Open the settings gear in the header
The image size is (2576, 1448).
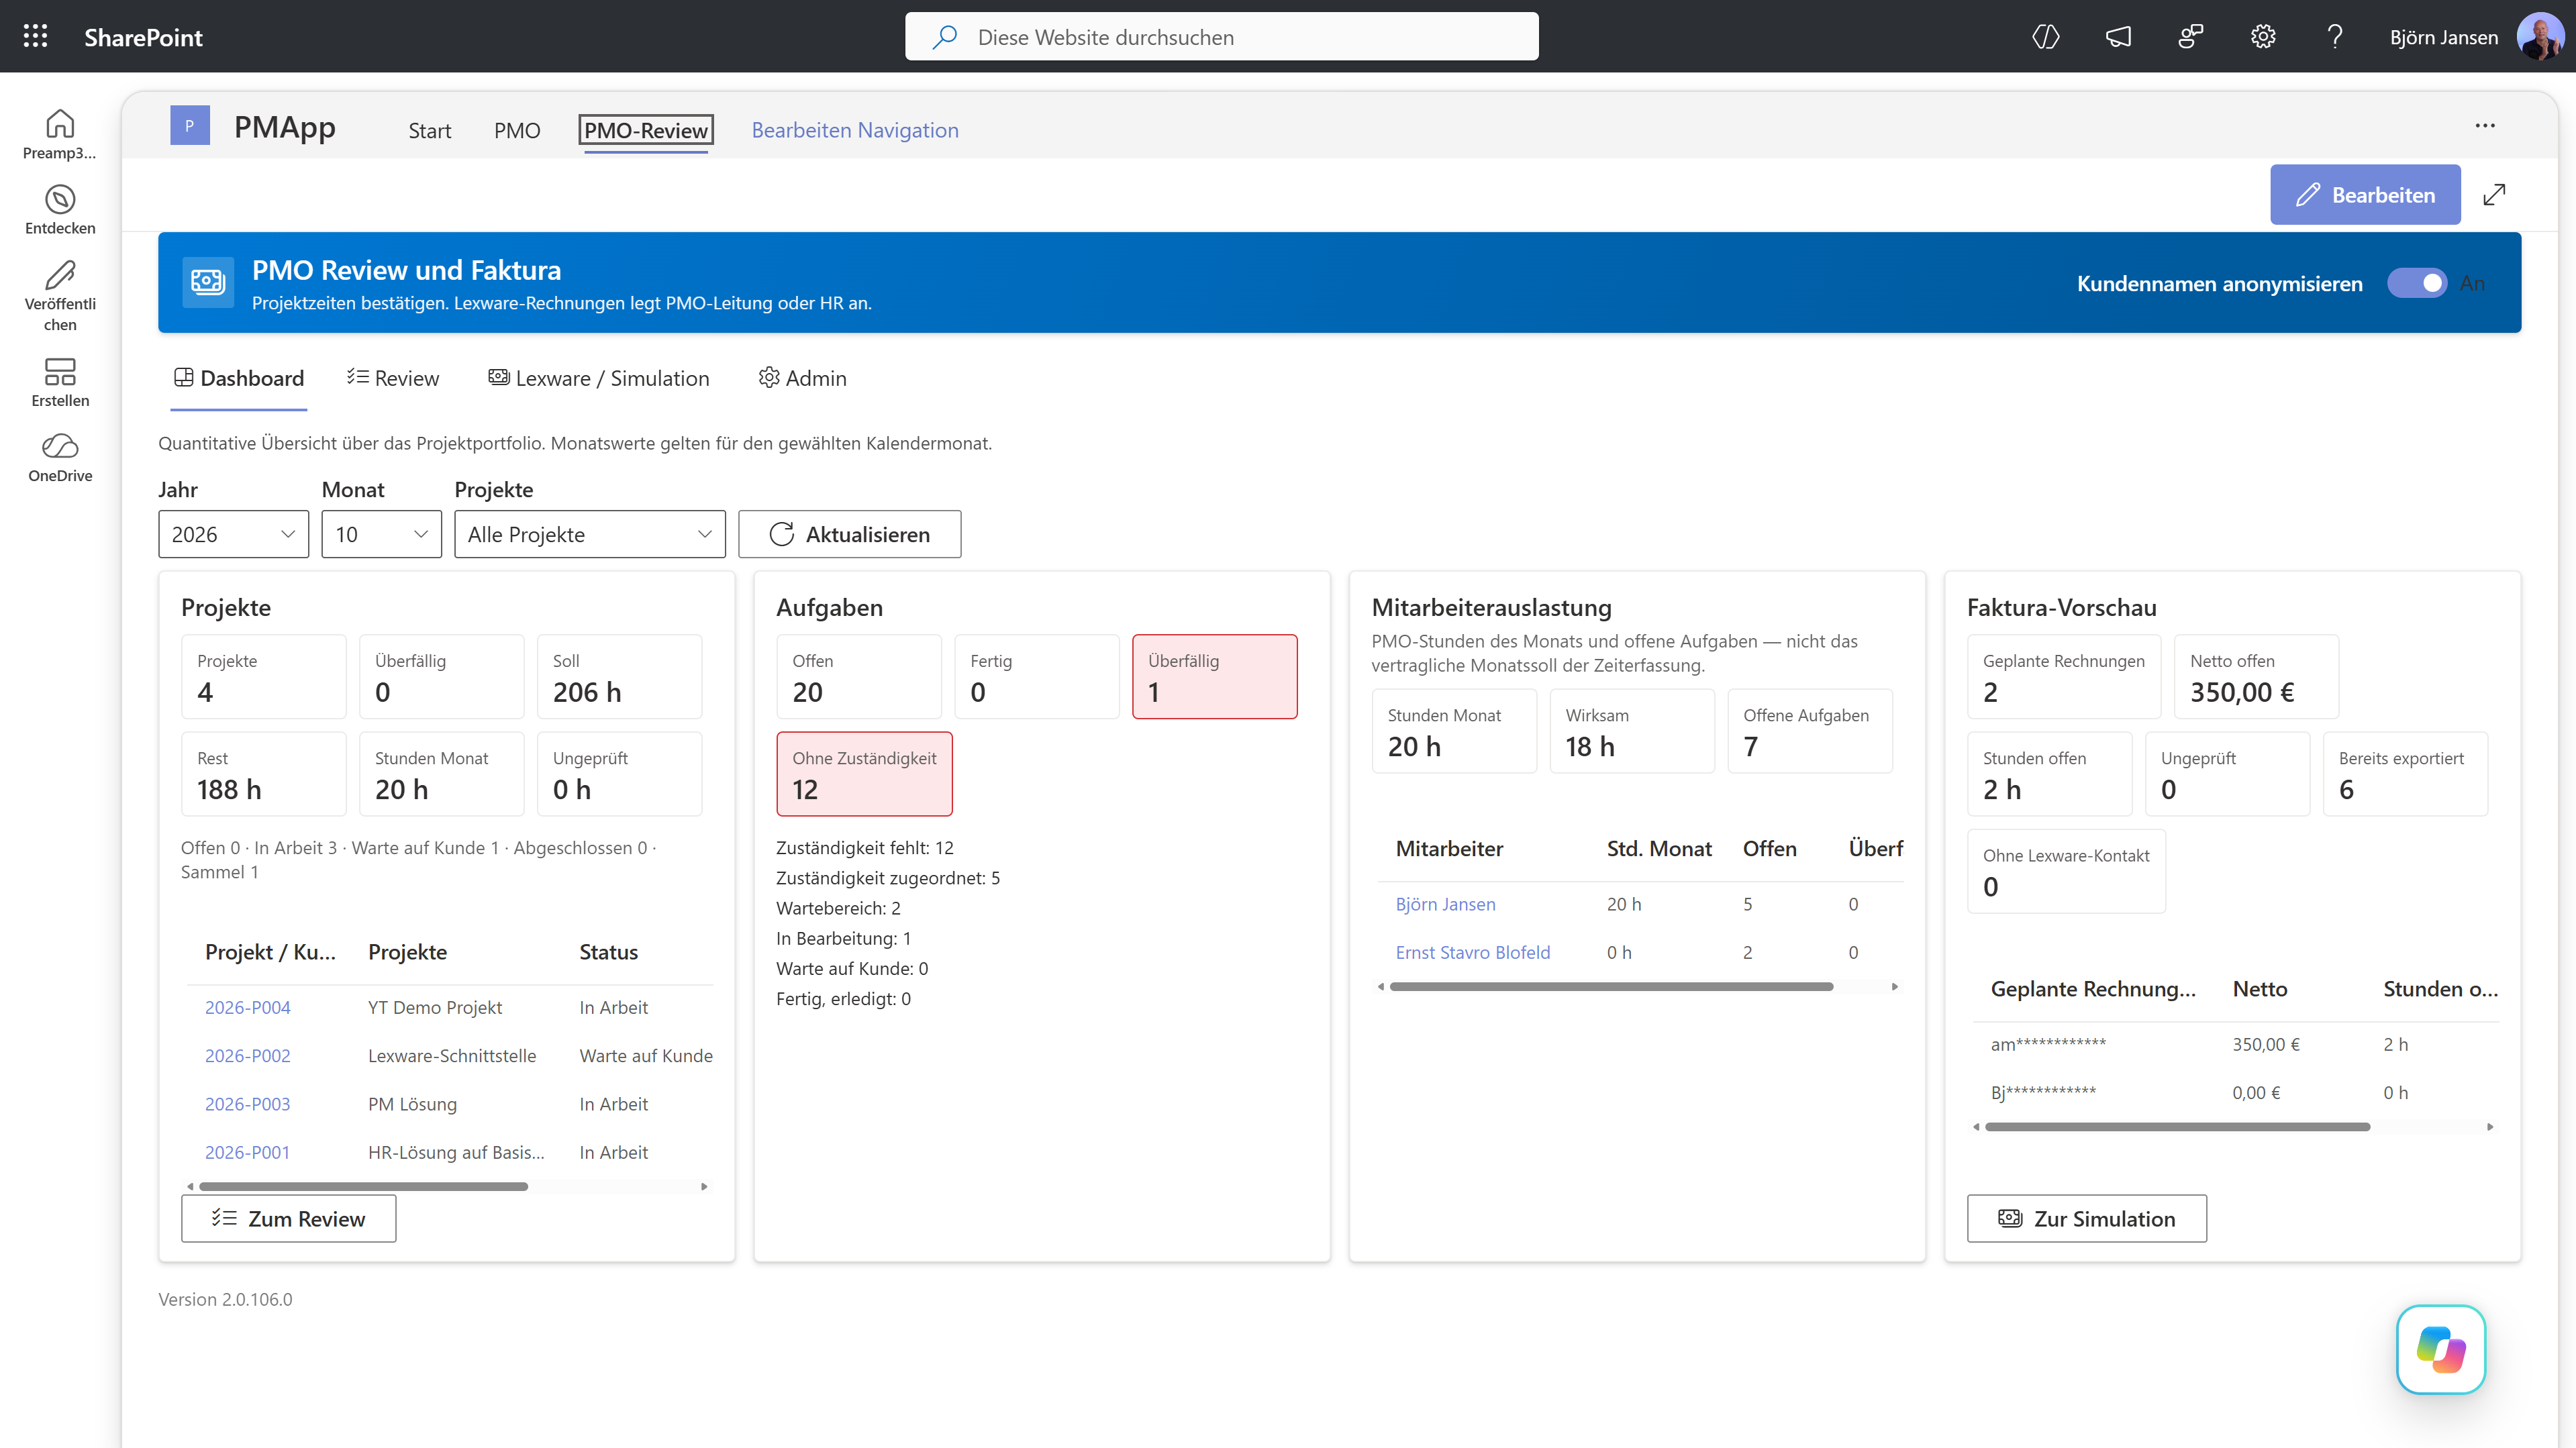[x=2263, y=37]
